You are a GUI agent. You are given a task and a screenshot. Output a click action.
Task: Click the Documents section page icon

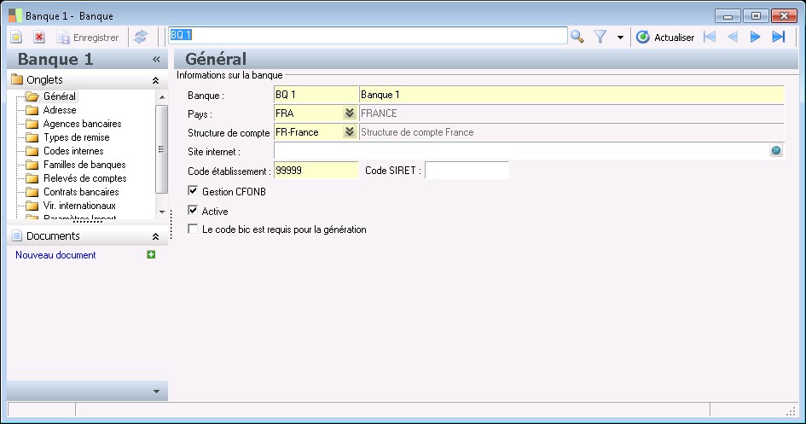click(16, 236)
